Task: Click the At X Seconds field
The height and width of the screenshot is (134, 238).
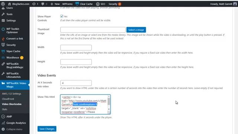Action: pyautogui.click(x=76, y=83)
